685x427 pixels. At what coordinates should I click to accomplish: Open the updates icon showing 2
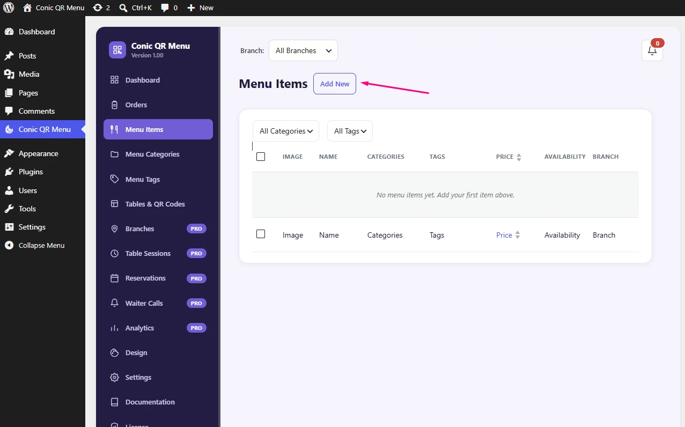pos(101,8)
